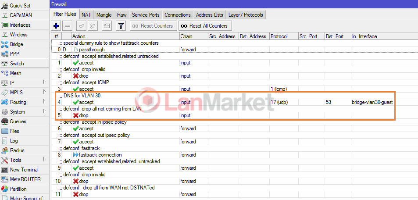Open MetaROUTER in sidebar
418x200 pixels.
(x=25, y=179)
